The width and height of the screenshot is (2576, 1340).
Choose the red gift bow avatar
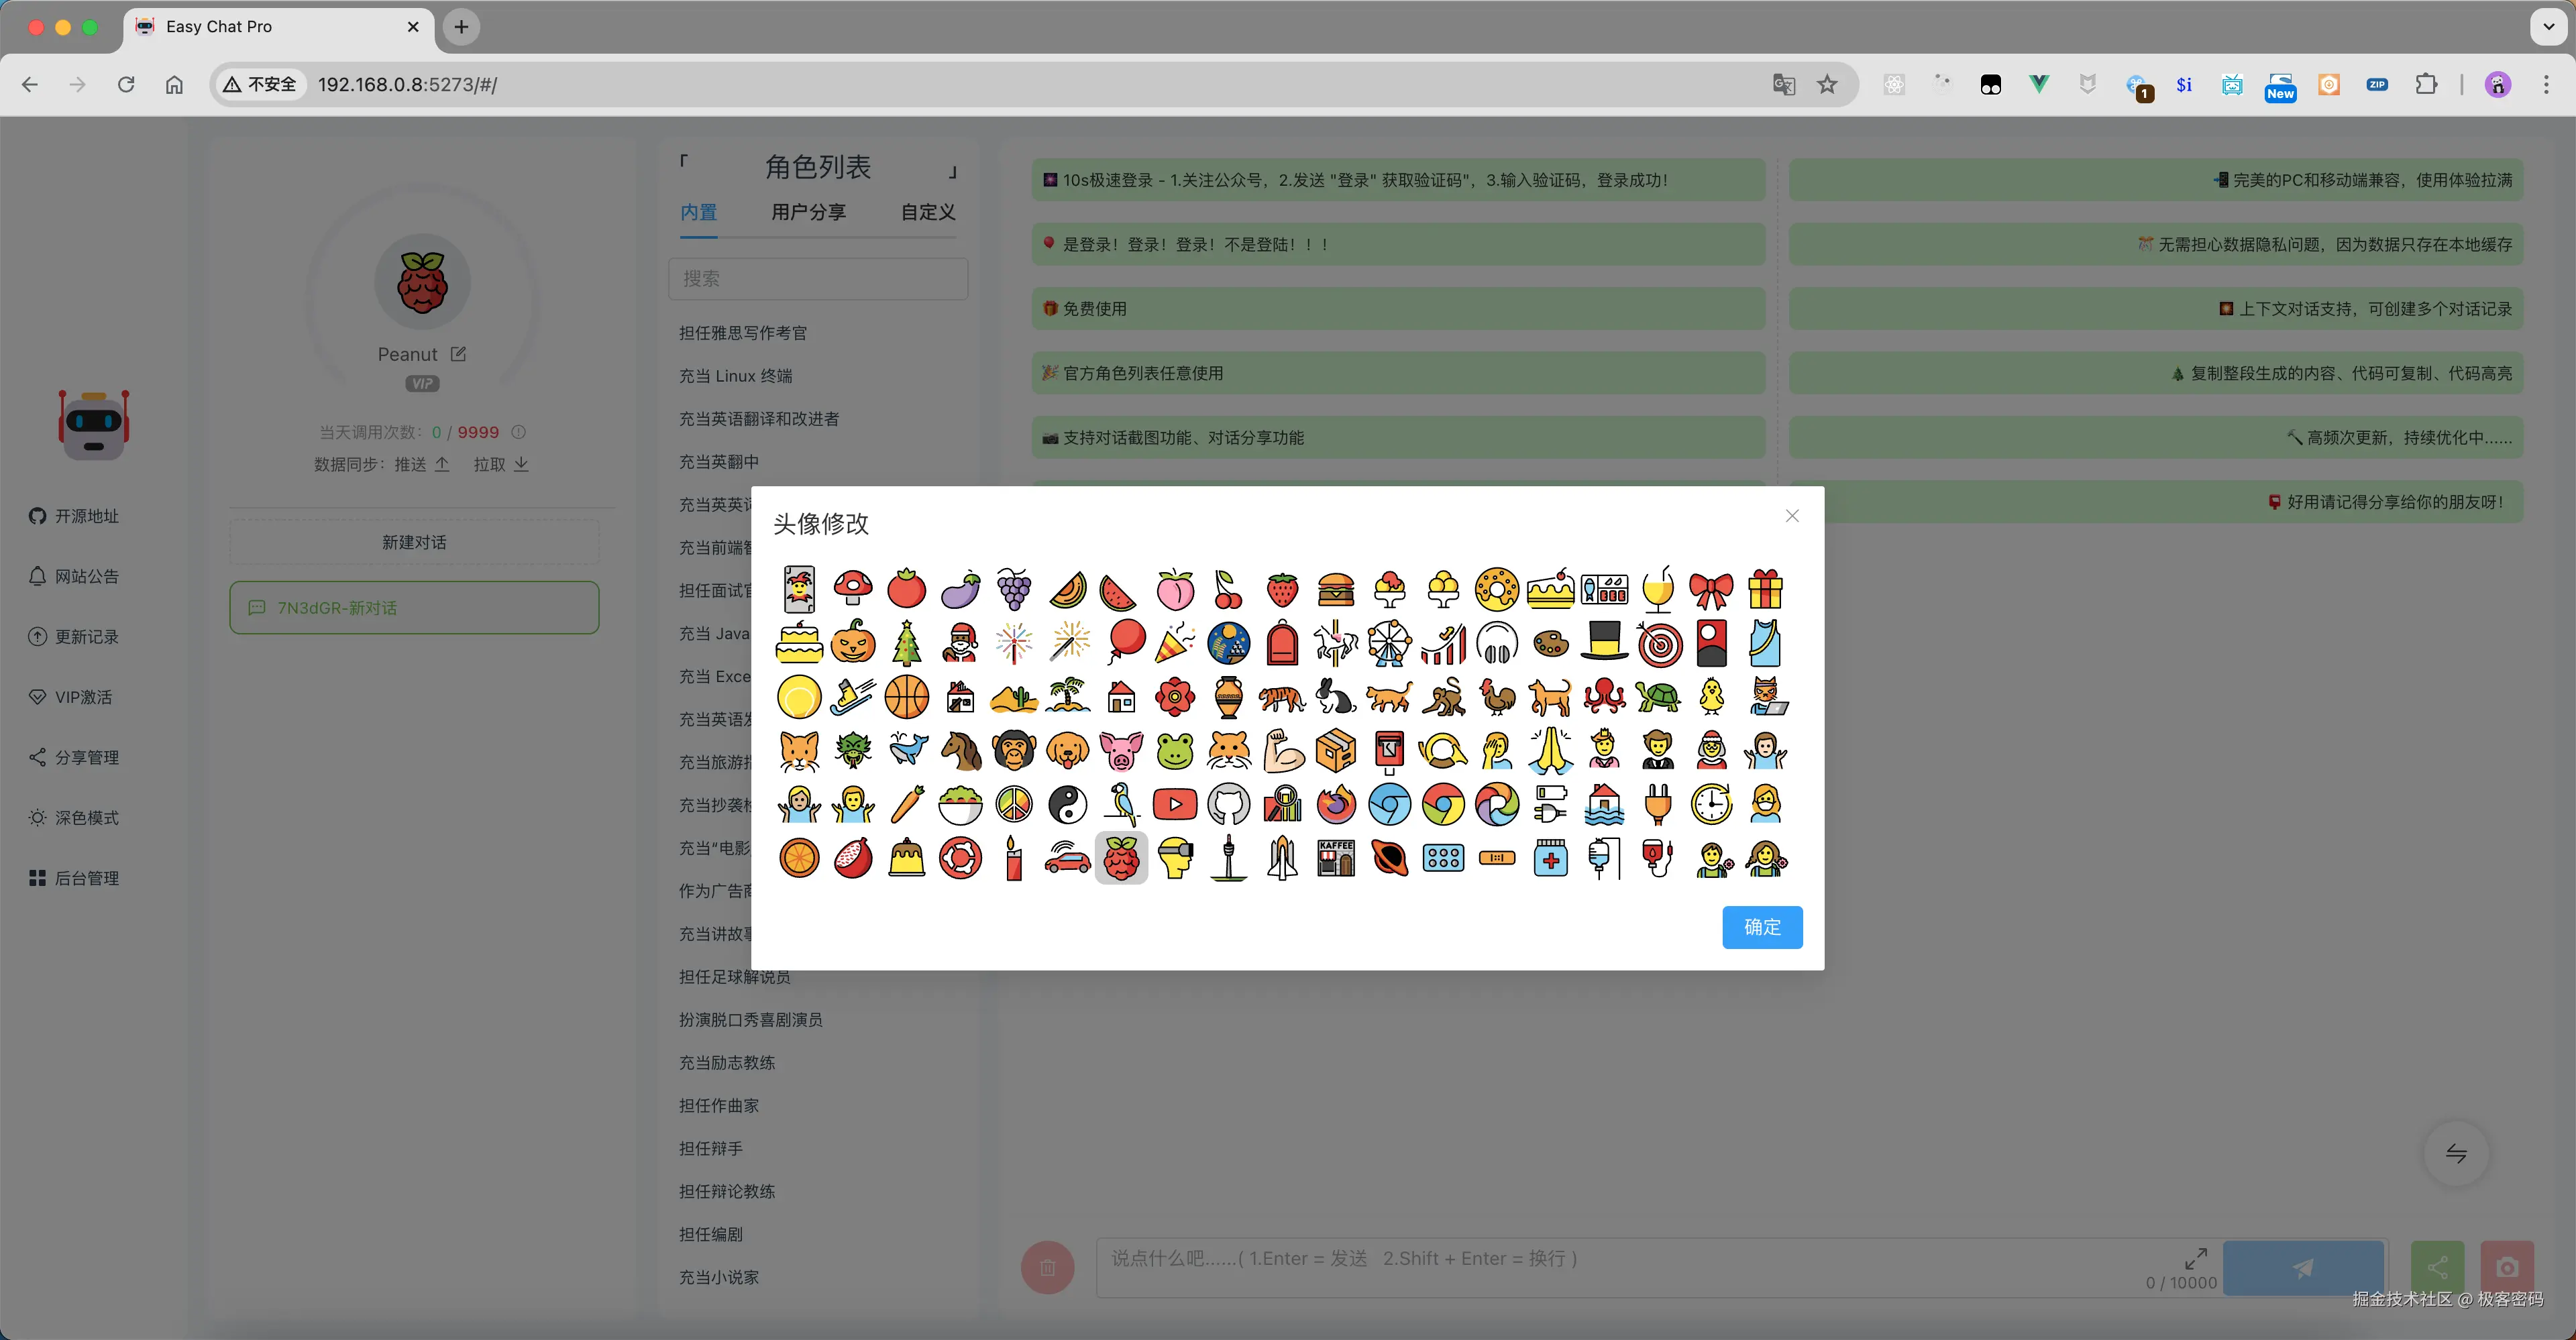point(1711,590)
